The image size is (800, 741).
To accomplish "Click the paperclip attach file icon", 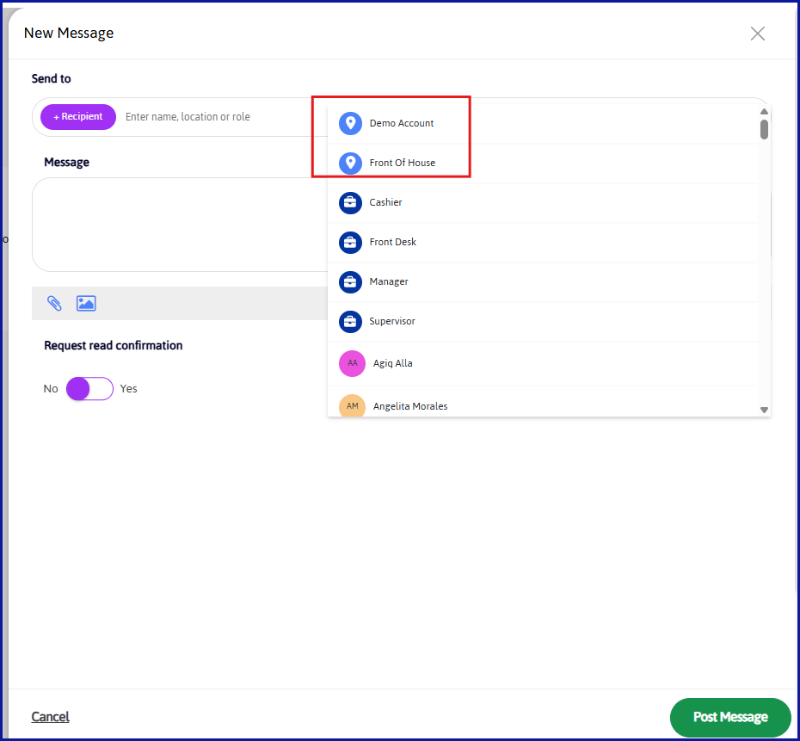I will (54, 303).
